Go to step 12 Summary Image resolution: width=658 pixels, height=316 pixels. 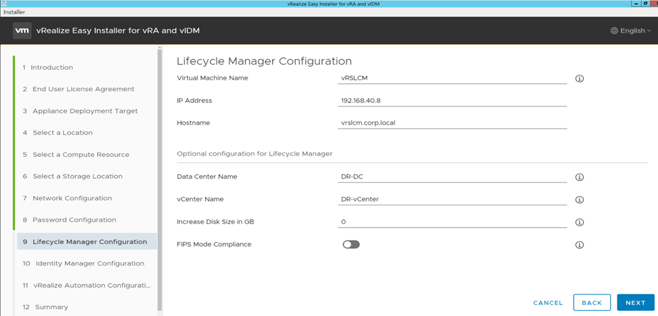coord(45,307)
